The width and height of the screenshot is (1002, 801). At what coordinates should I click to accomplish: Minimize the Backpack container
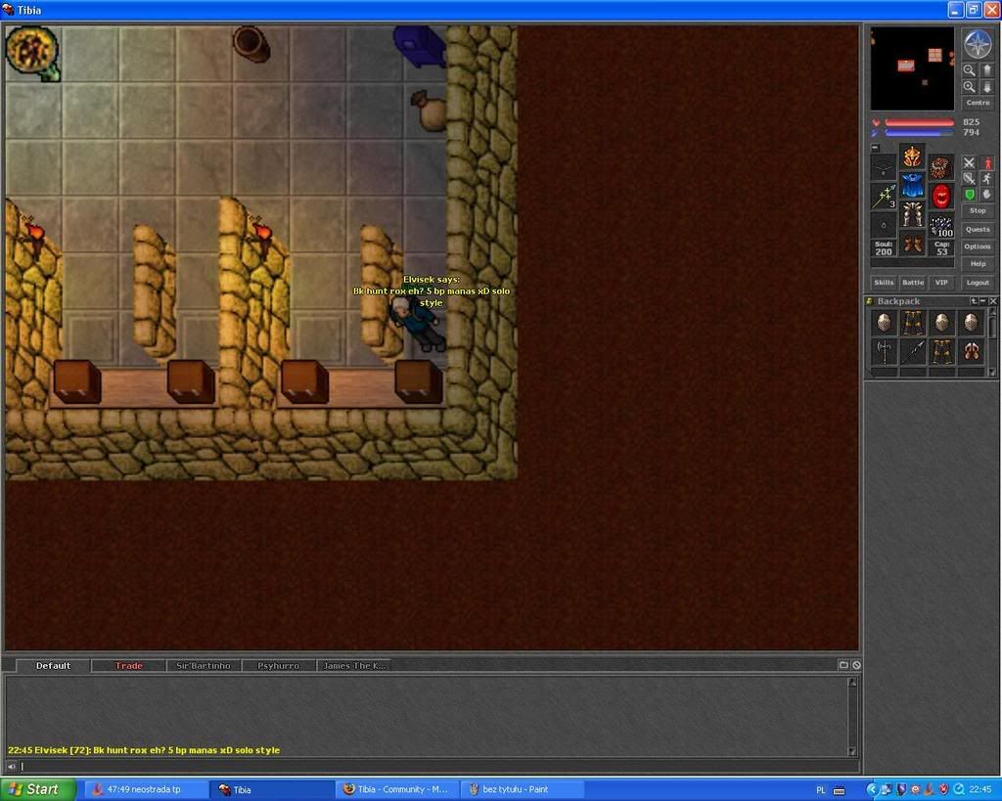point(982,301)
